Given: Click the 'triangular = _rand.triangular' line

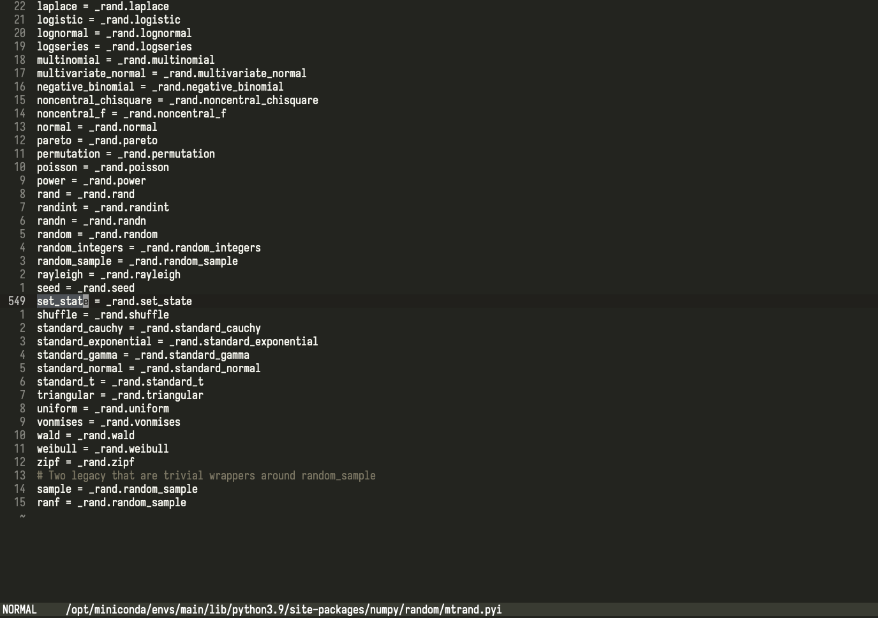Looking at the screenshot, I should click(120, 395).
